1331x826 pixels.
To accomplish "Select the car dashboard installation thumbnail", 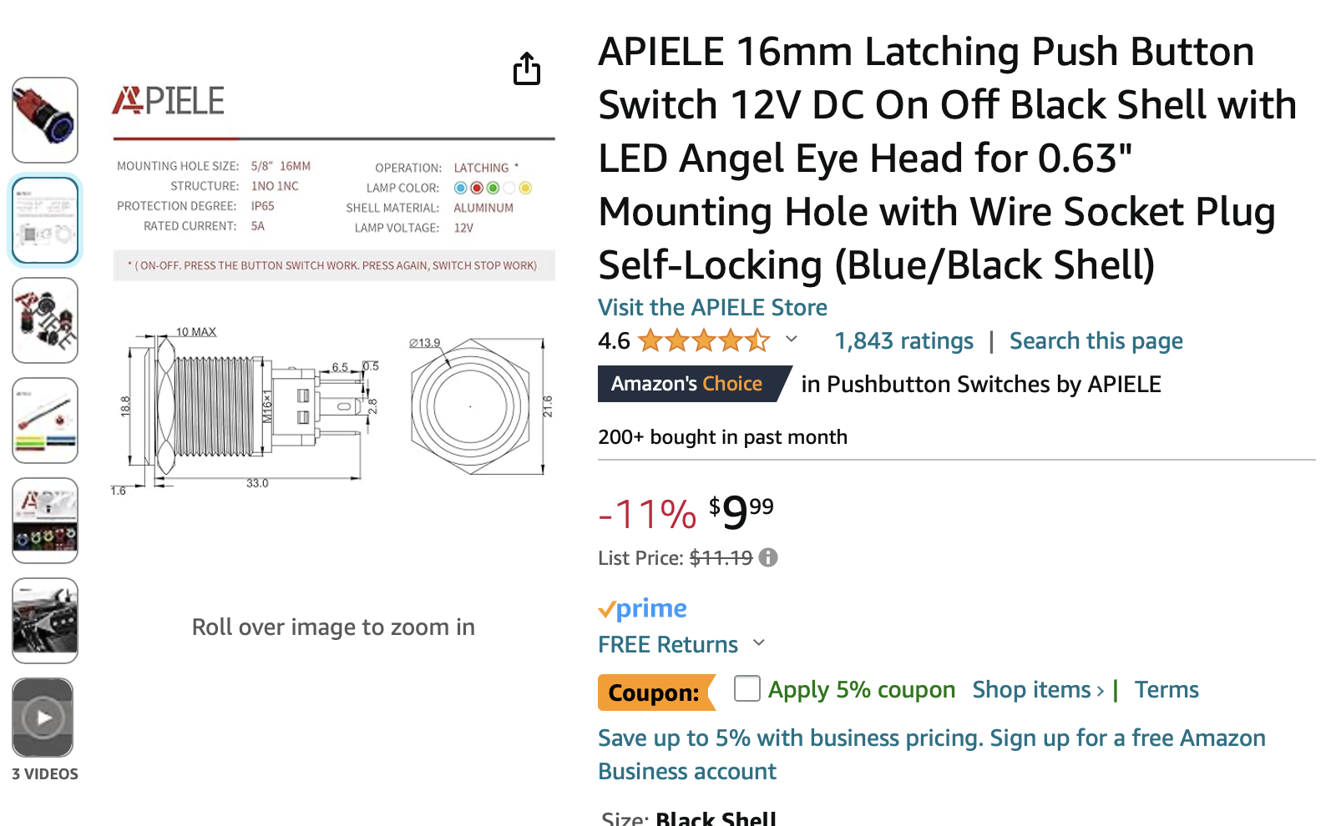I will click(45, 621).
